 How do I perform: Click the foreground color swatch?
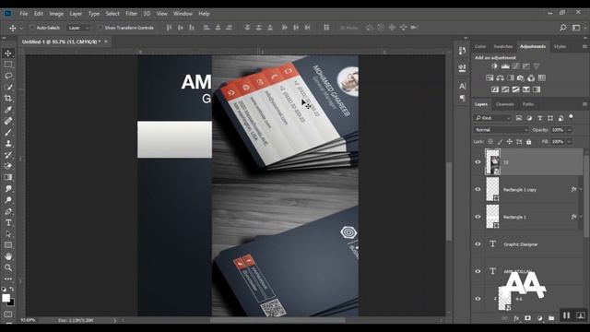(6, 298)
